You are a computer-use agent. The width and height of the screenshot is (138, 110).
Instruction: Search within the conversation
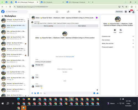[x=121, y=30]
